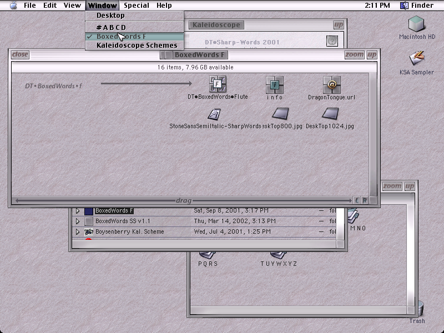Viewport: 444px width, 333px height.
Task: Choose # A B C D in Window menu
Action: [x=134, y=27]
